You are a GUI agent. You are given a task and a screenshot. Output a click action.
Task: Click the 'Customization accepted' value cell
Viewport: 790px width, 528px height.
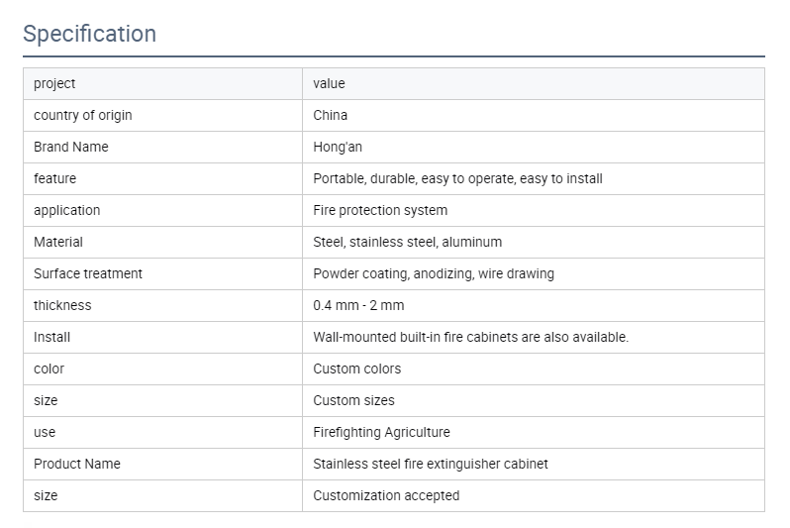click(386, 495)
